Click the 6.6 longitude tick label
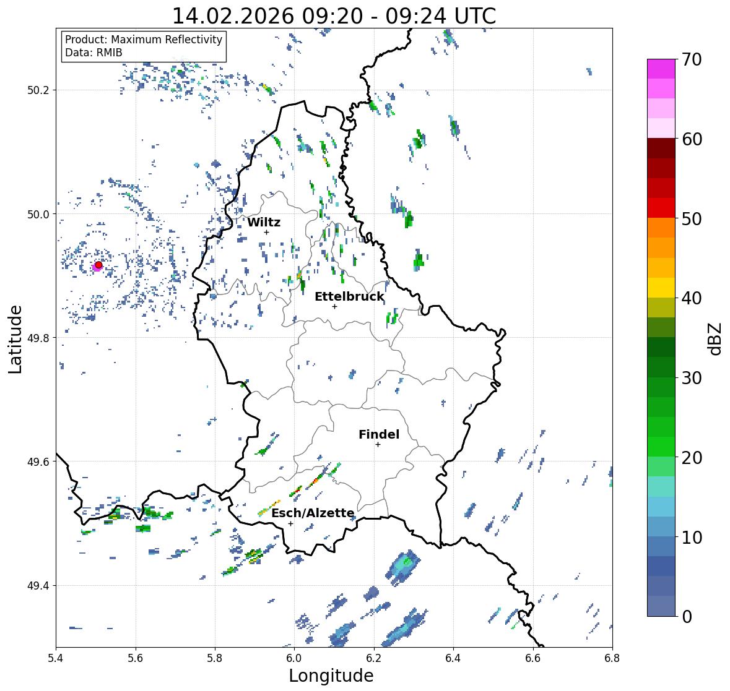Screen dimensions: 730x691 coord(532,658)
